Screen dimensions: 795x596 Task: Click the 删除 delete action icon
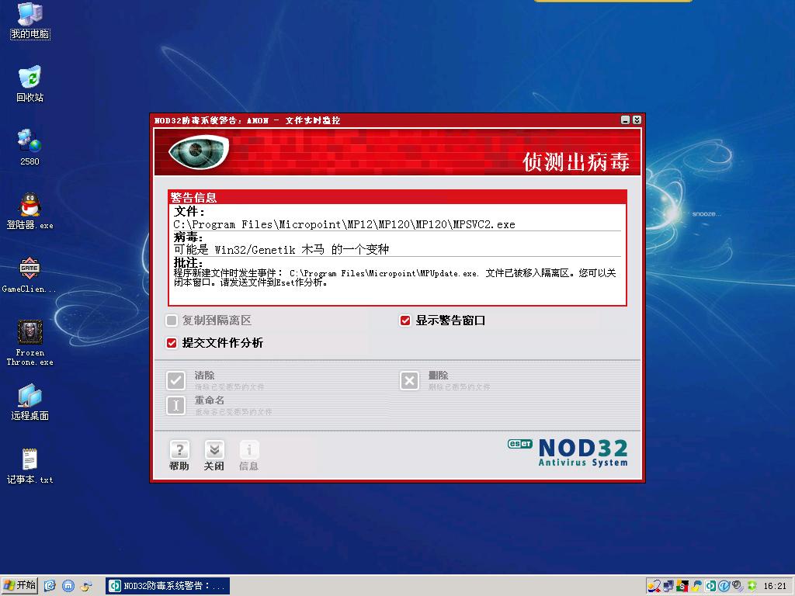(410, 380)
